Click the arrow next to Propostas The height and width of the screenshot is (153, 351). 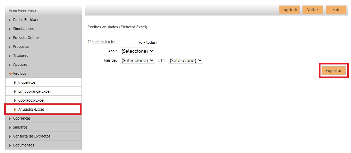coord(10,47)
